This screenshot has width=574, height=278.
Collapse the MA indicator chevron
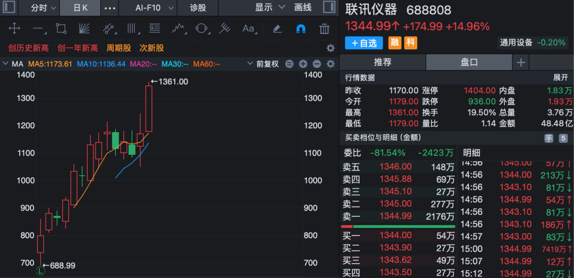click(5, 64)
